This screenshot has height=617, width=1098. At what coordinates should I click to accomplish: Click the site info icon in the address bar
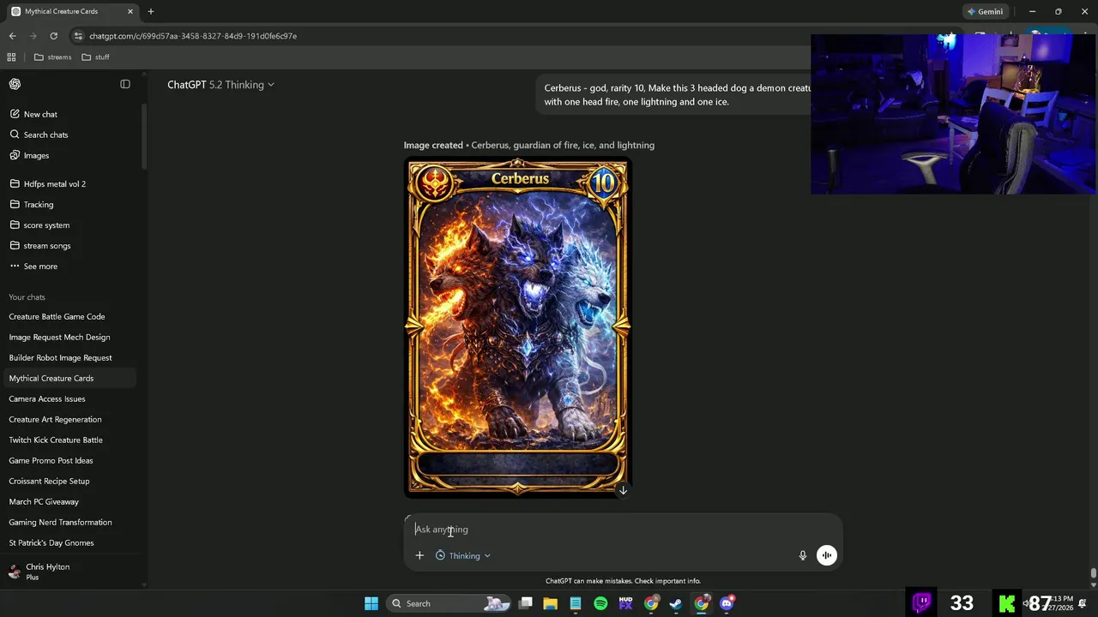(x=78, y=36)
